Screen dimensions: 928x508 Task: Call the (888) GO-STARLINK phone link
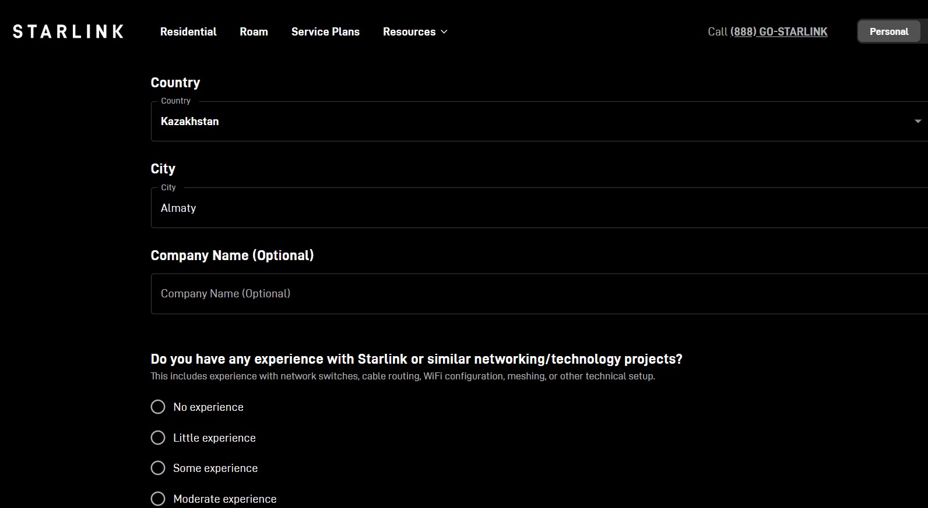[x=779, y=31]
